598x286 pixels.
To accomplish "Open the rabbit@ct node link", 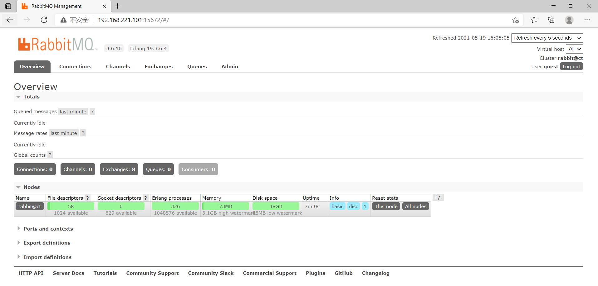I will pos(30,206).
